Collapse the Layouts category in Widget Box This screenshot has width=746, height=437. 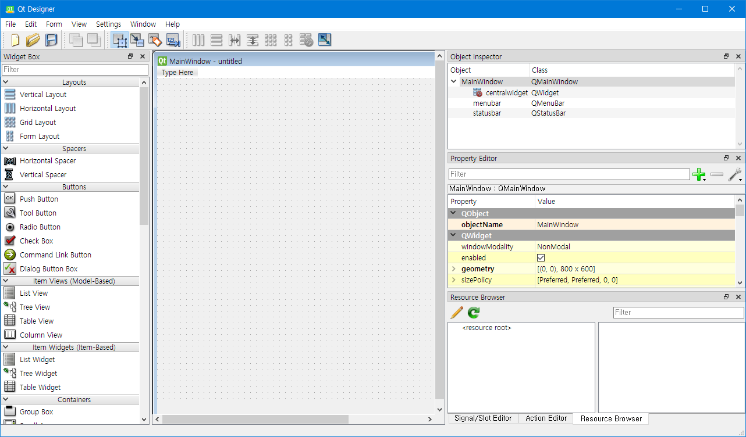[5, 83]
